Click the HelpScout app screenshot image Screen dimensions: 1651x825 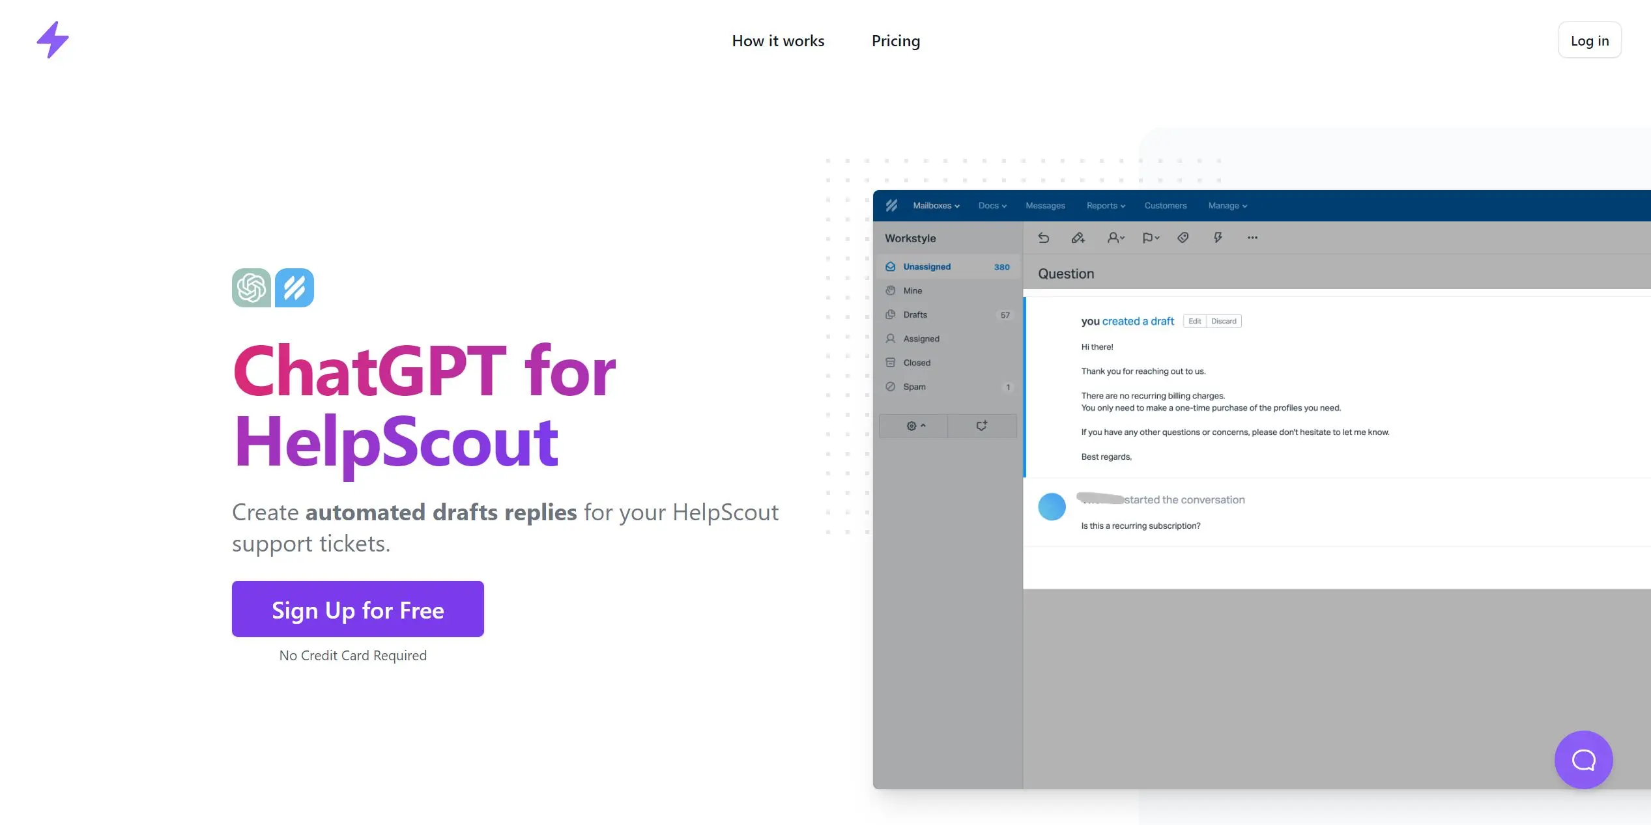1261,490
